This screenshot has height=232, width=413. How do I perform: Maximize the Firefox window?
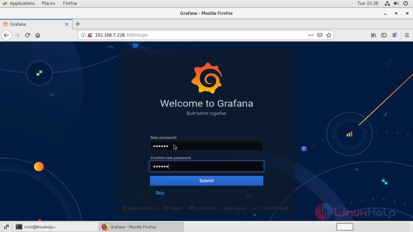coord(396,13)
